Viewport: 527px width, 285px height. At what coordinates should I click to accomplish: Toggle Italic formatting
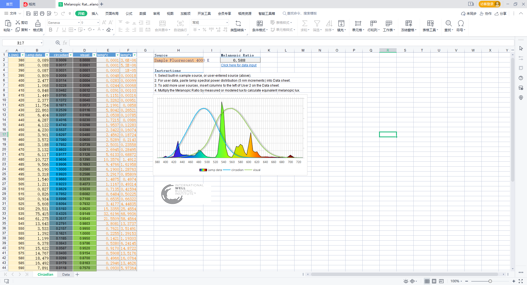[x=57, y=30]
